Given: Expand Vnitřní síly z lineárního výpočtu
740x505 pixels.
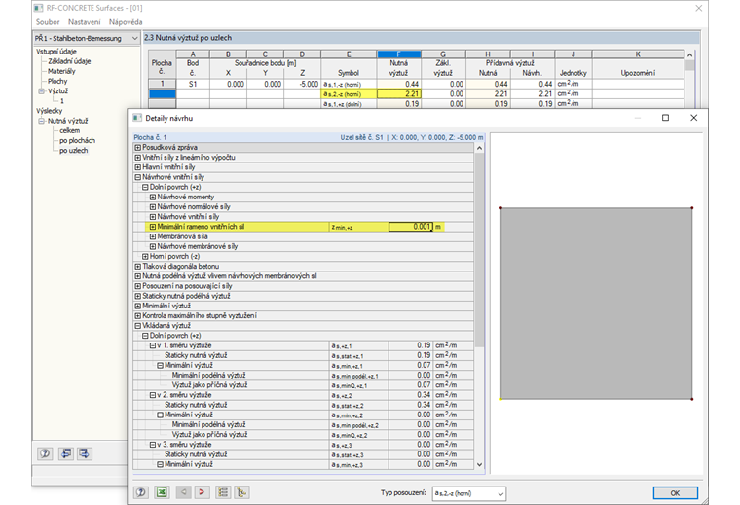Looking at the screenshot, I should [x=138, y=158].
